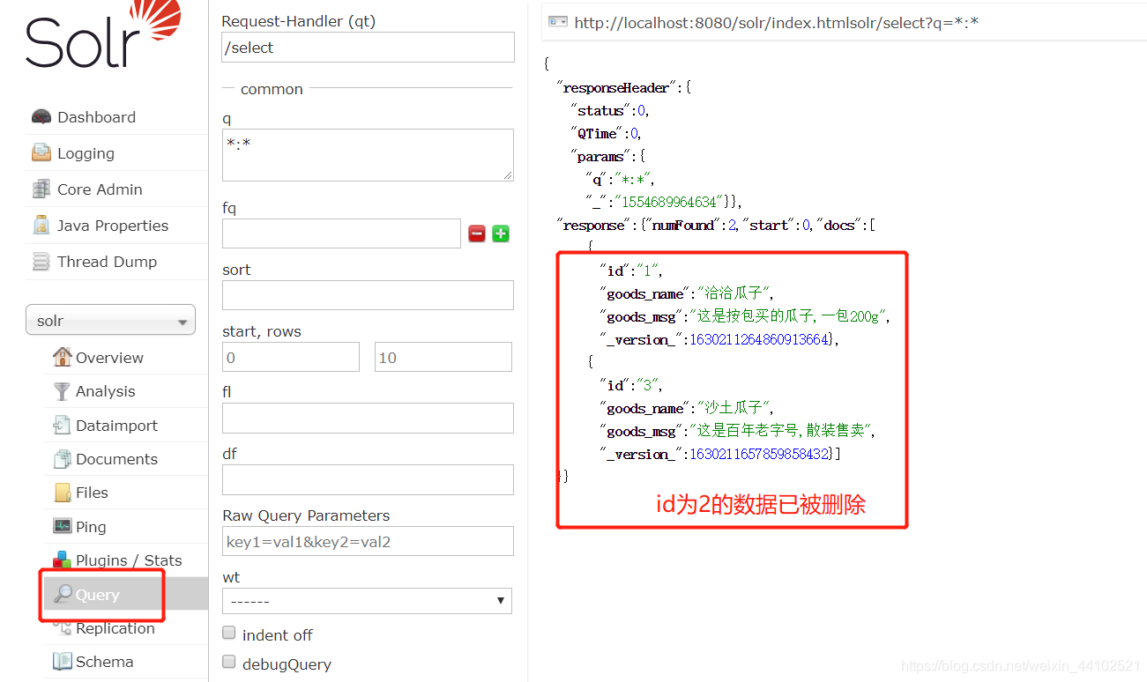The width and height of the screenshot is (1147, 682).
Task: Click into the q query textarea
Action: 368,155
